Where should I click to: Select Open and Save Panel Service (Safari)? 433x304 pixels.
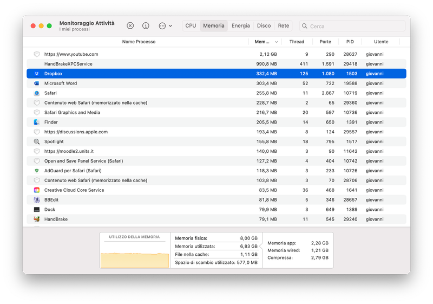pos(84,161)
